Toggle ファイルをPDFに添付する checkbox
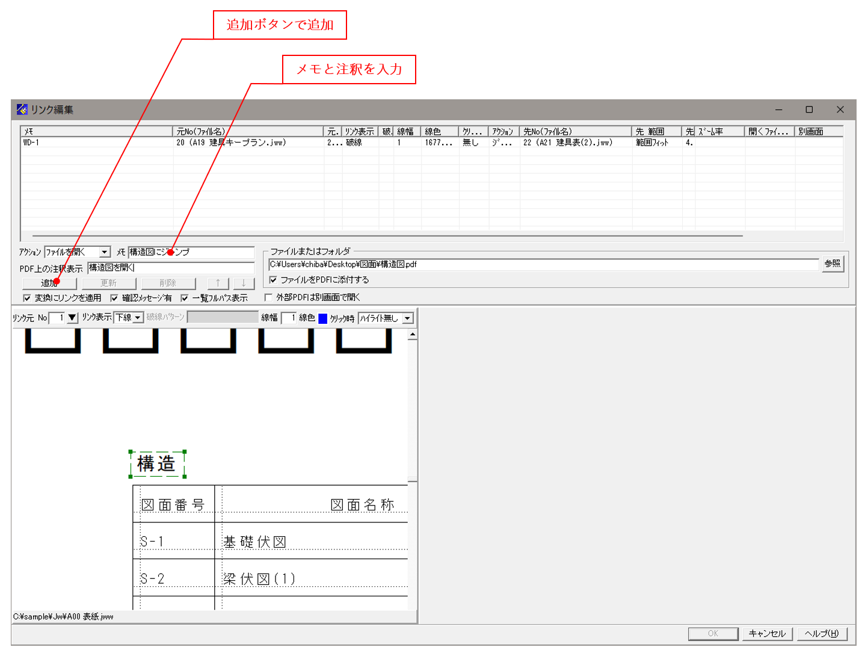 (x=272, y=280)
